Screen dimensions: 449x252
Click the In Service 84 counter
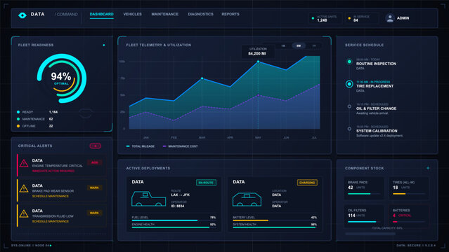click(361, 18)
